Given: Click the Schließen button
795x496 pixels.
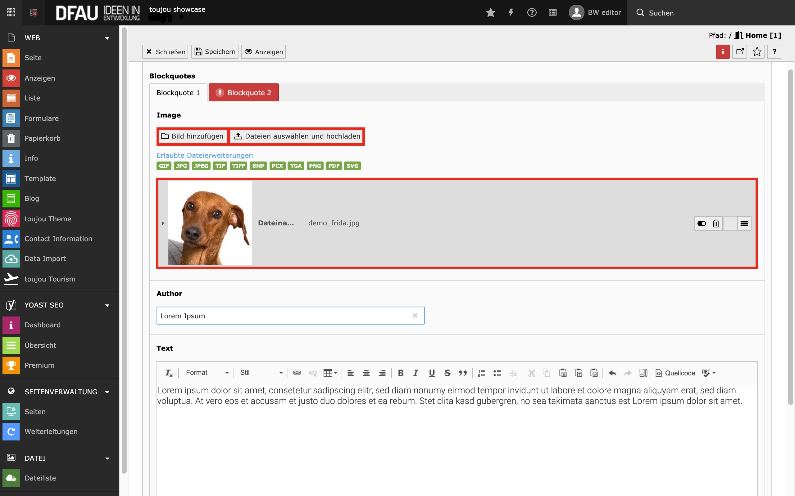Looking at the screenshot, I should click(x=165, y=52).
